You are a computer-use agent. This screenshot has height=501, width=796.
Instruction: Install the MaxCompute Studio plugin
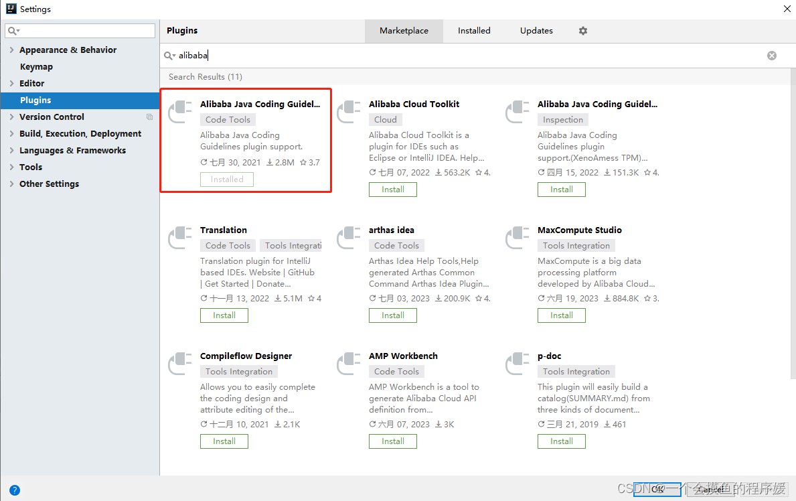pos(562,315)
